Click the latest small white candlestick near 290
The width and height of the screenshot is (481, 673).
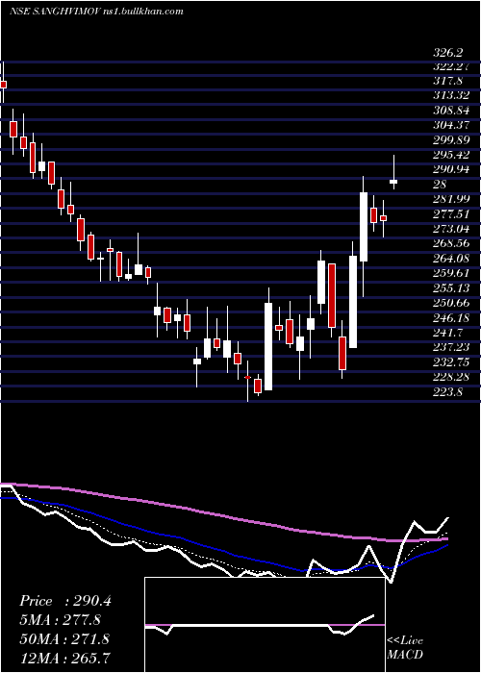click(393, 182)
